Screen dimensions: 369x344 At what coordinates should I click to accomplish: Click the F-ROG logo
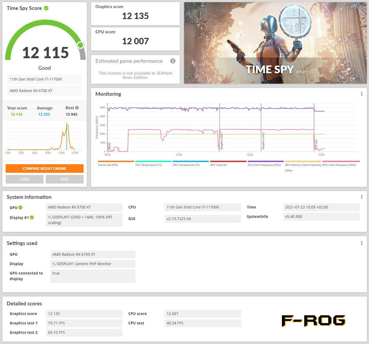pyautogui.click(x=313, y=321)
